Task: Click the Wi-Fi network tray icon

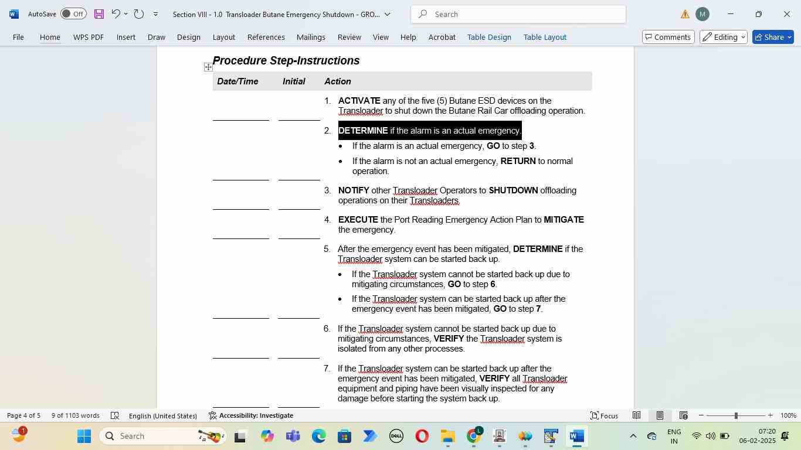Action: 696,436
